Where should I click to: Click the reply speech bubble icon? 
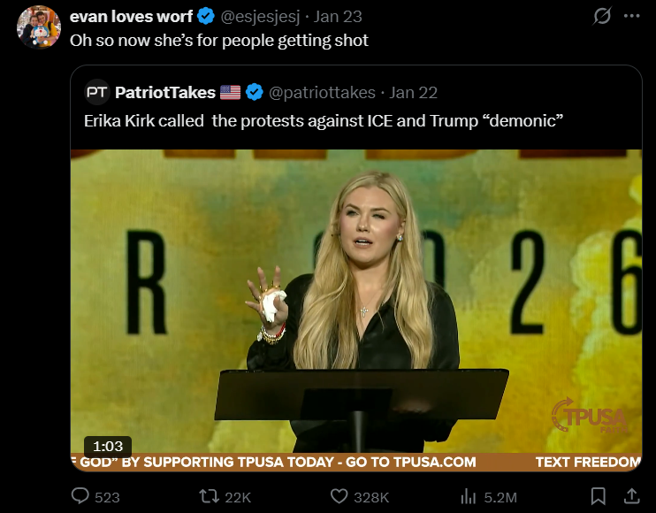coord(80,496)
